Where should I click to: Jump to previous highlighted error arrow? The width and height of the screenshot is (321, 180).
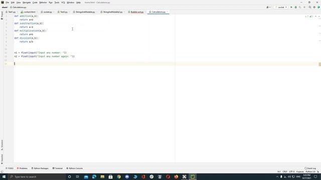tap(315, 16)
